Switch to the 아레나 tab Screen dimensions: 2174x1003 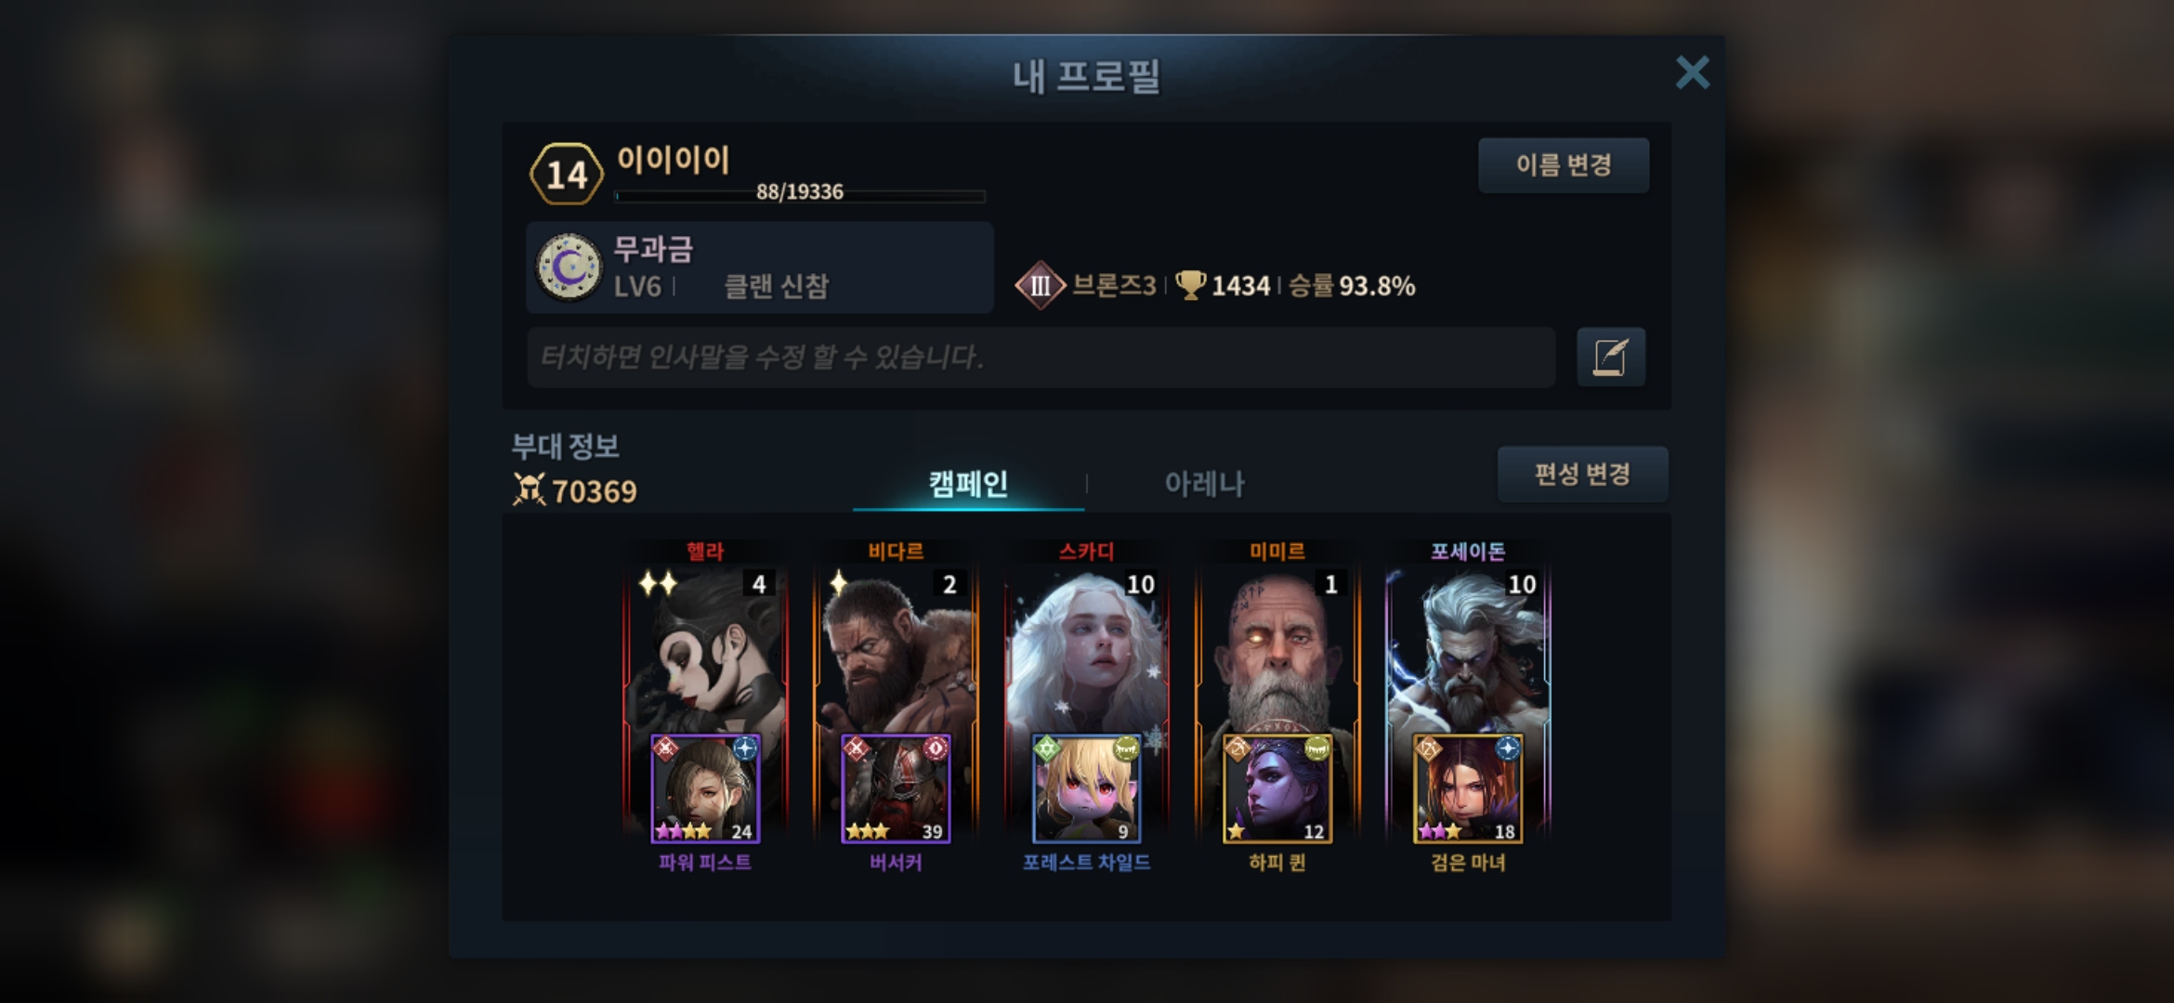click(1204, 483)
